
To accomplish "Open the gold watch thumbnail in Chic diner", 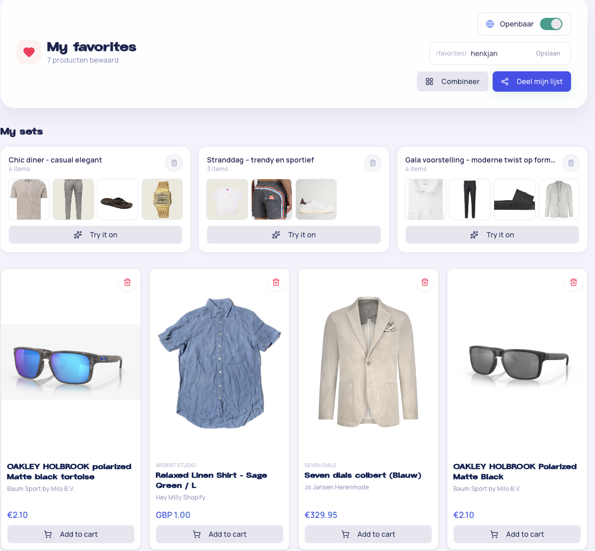I will click(x=162, y=200).
